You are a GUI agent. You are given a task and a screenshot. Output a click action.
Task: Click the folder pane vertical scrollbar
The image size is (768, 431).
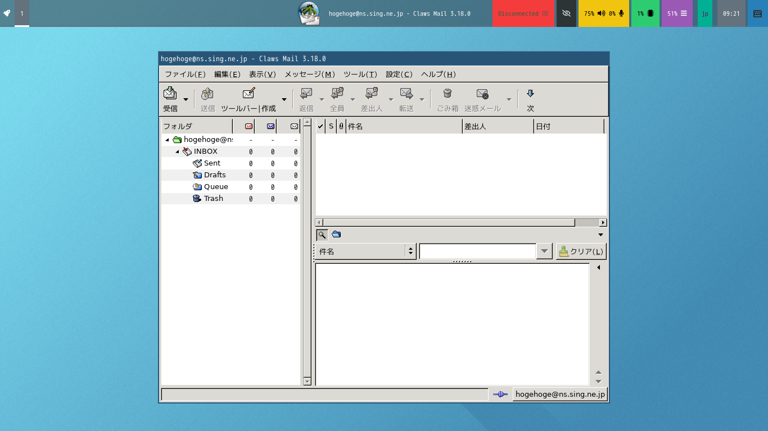coord(307,251)
